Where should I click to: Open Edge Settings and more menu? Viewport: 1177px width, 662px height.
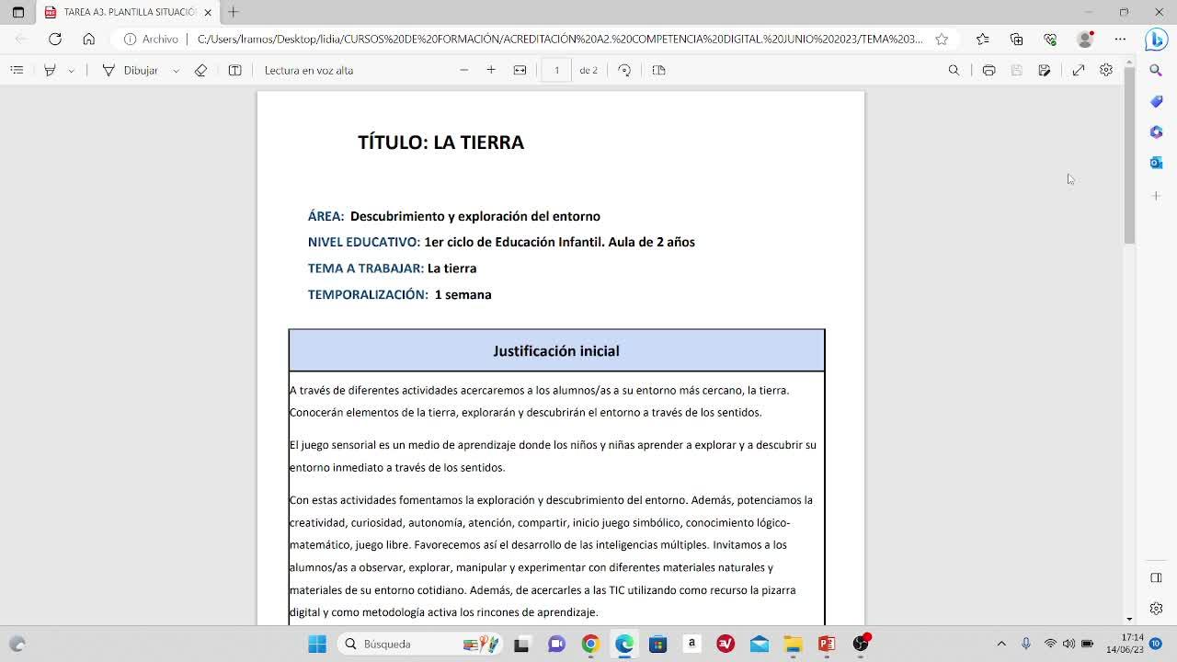(x=1120, y=39)
